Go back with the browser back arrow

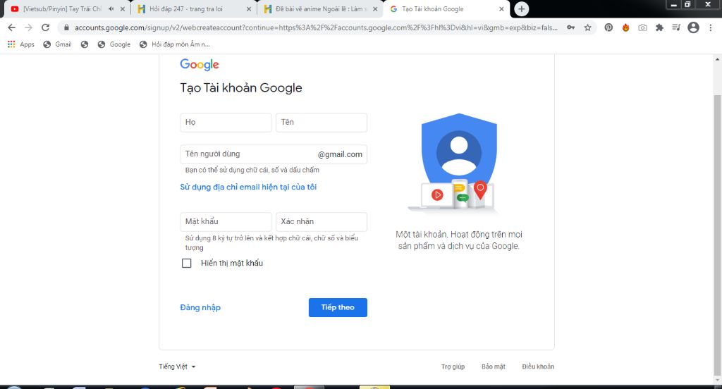click(x=11, y=27)
